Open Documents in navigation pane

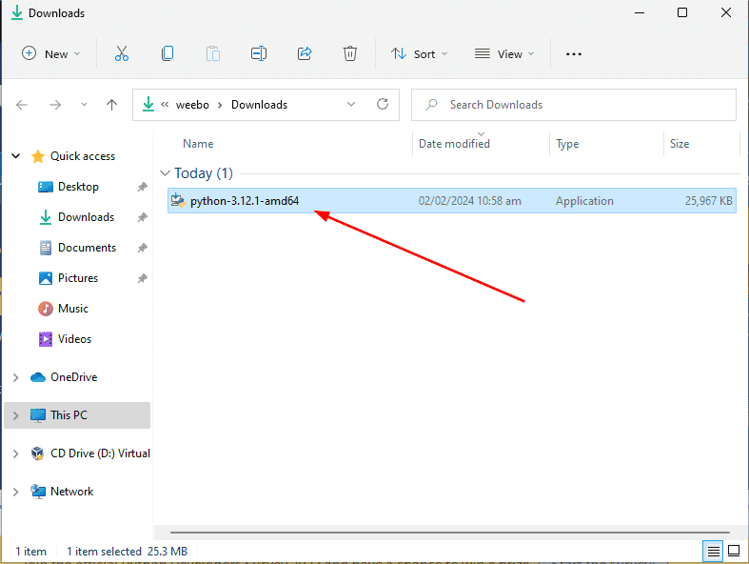[x=87, y=248]
